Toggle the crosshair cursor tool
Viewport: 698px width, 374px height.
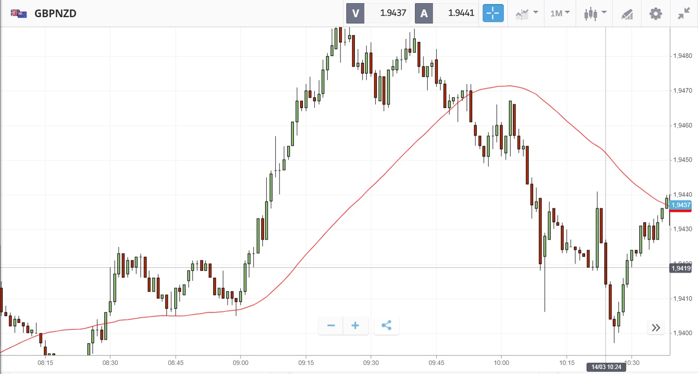[x=493, y=13]
